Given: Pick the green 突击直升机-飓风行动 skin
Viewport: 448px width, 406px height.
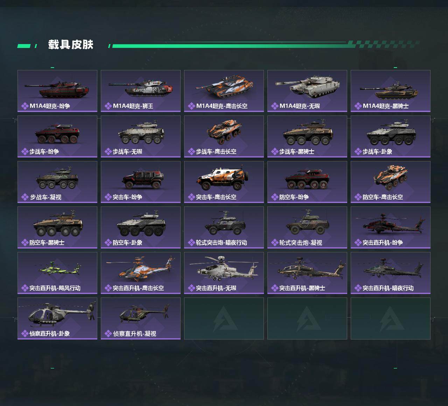Looking at the screenshot, I should tap(57, 273).
